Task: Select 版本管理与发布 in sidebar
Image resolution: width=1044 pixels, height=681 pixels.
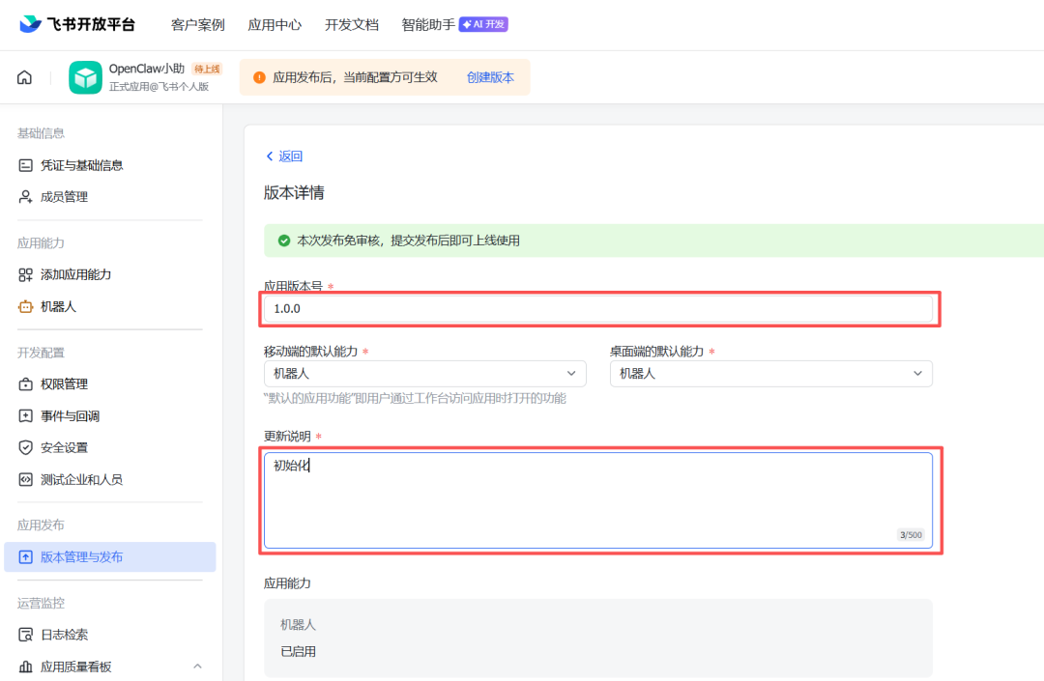Action: [x=110, y=557]
